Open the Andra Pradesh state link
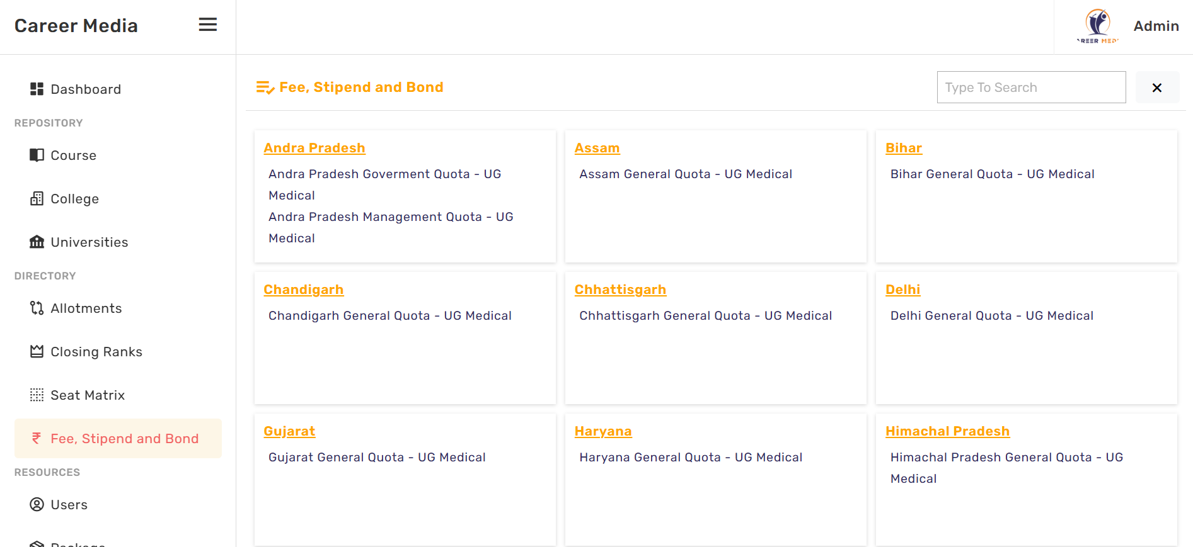This screenshot has height=547, width=1193. (x=314, y=148)
